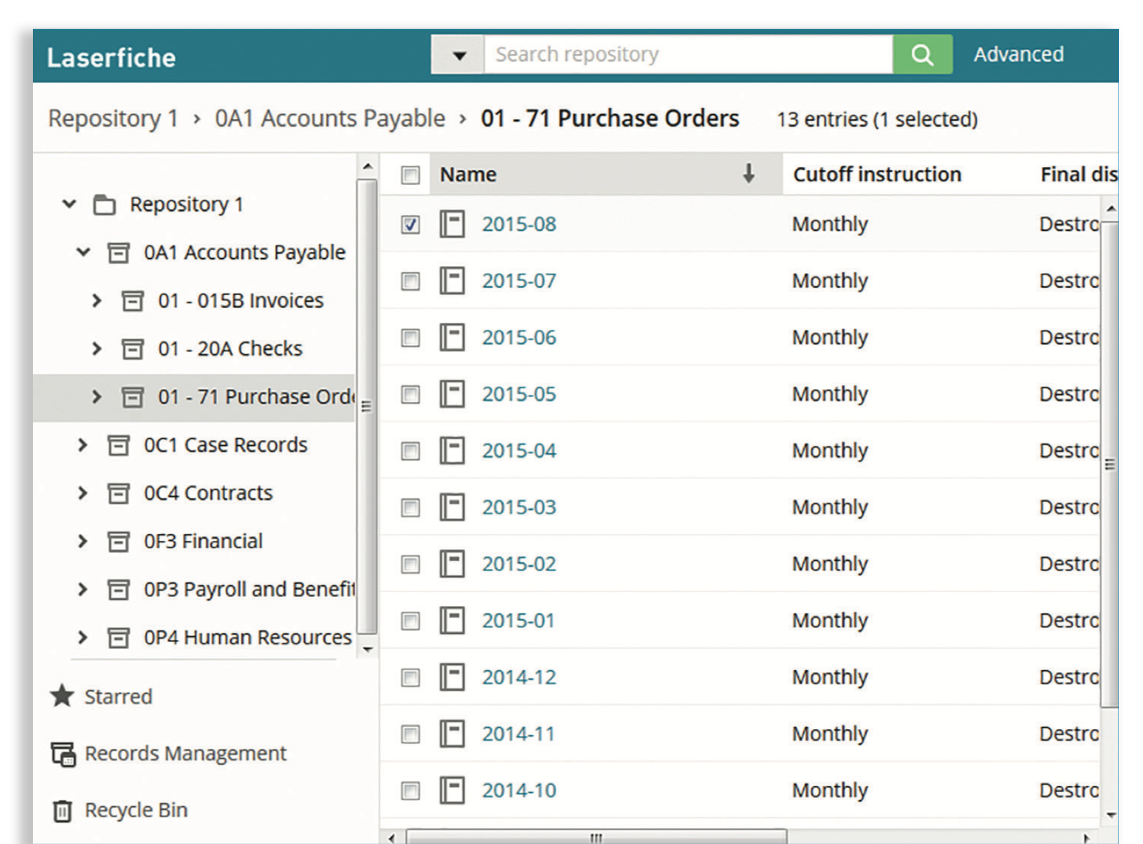Check the 2015-02 row checkbox
1143x844 pixels.
[410, 565]
